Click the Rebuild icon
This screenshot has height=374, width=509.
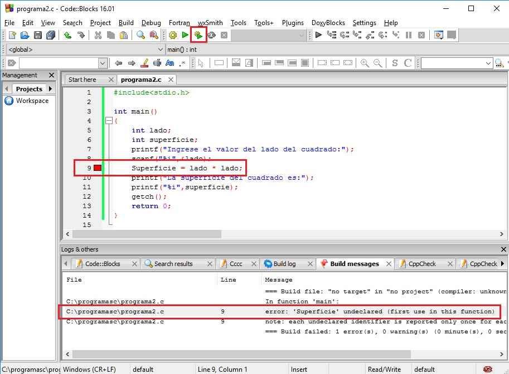pos(211,35)
